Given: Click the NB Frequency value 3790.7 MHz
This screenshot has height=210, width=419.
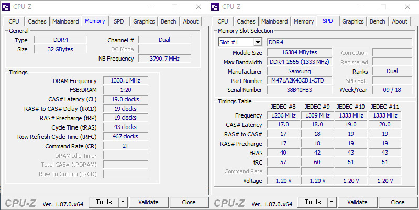Looking at the screenshot, I should coord(164,59).
